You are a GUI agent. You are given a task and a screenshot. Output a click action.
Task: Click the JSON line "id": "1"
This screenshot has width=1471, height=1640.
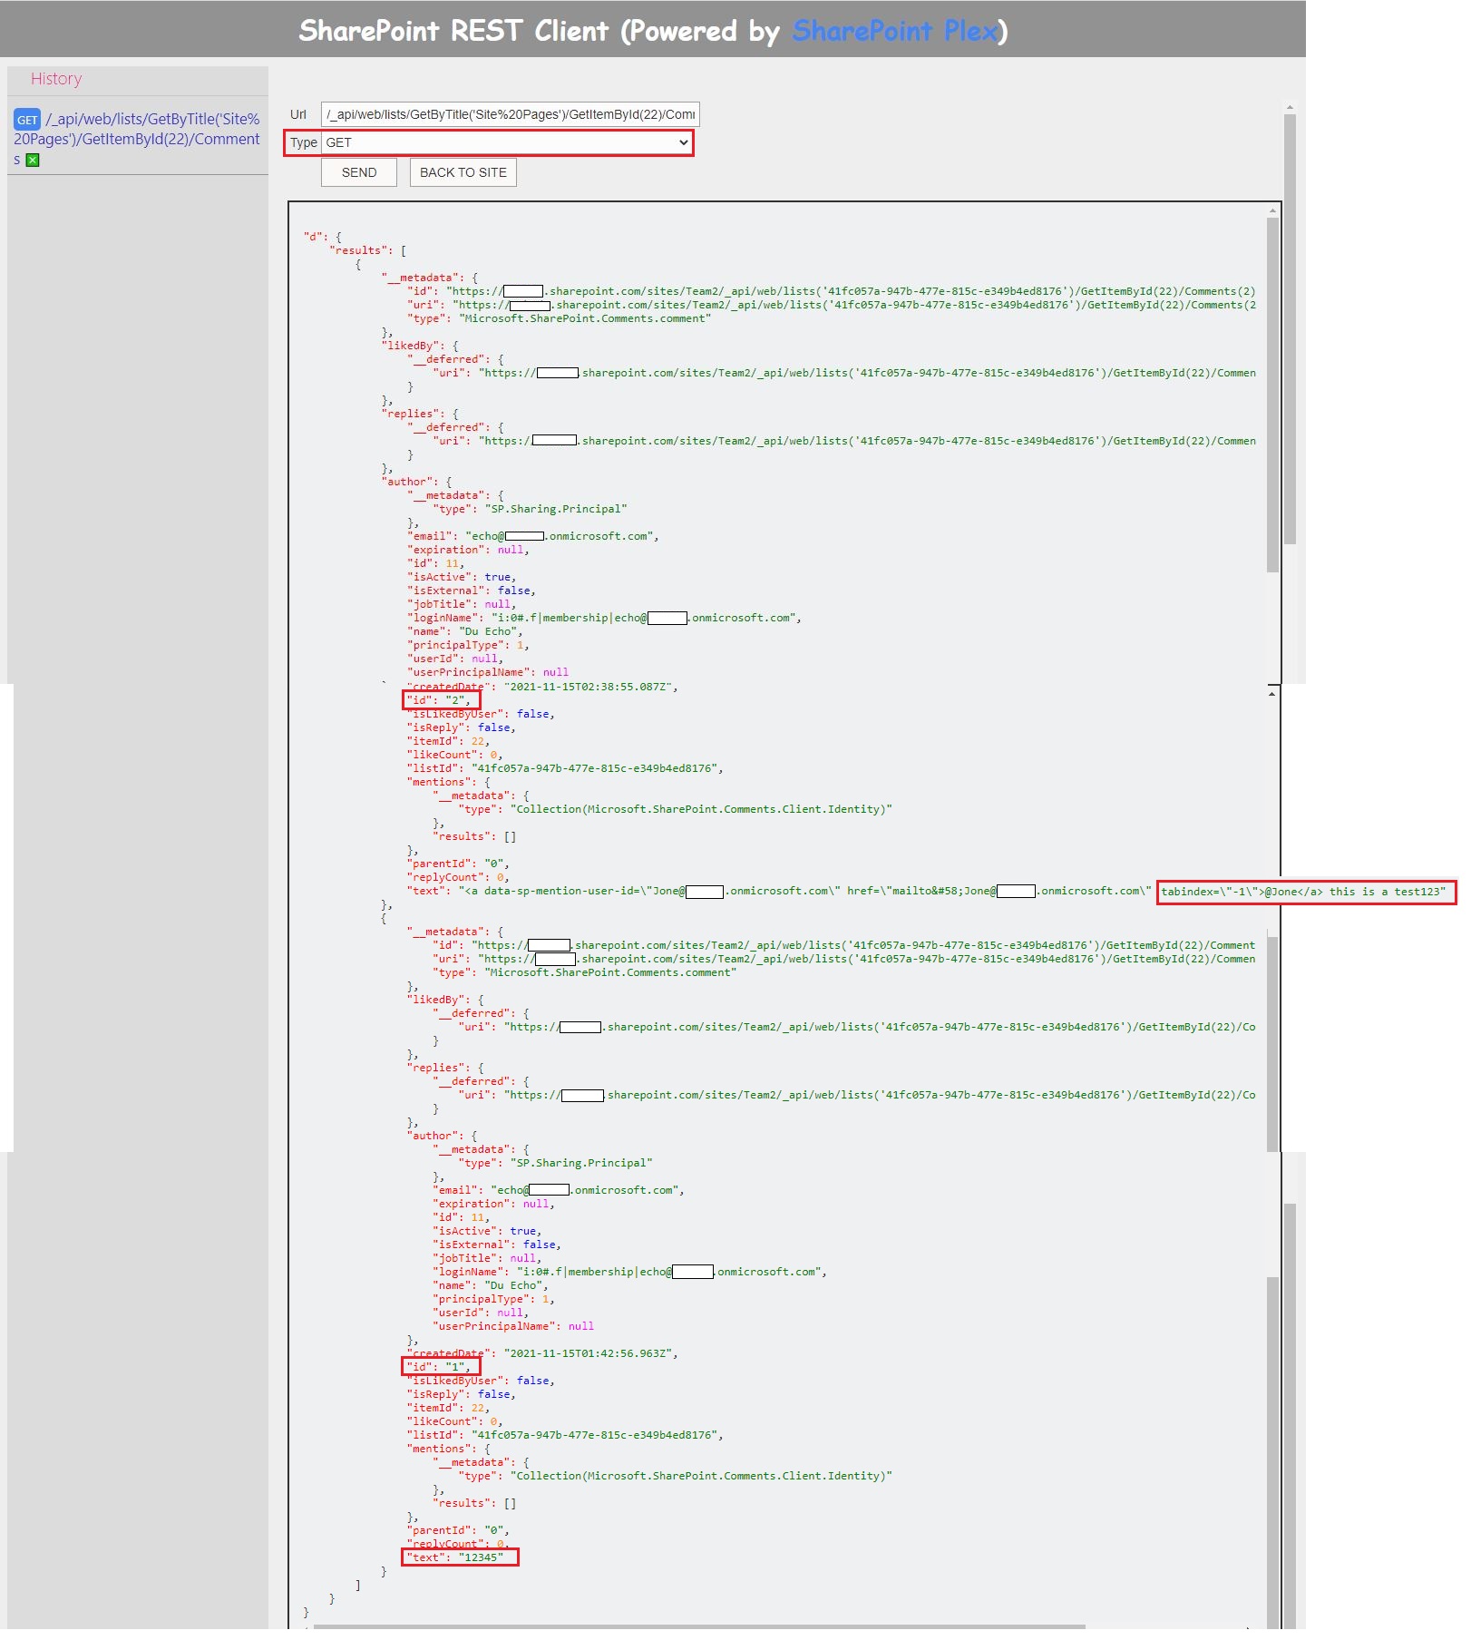pyautogui.click(x=441, y=1367)
